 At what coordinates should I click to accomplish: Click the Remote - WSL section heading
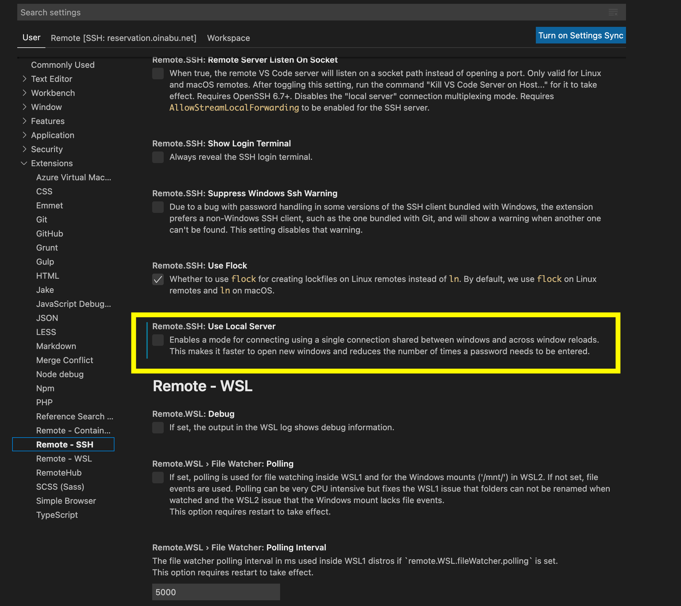pyautogui.click(x=203, y=386)
